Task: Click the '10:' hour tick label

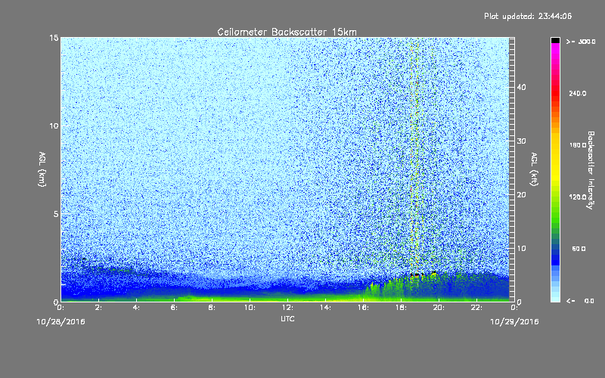Action: point(250,308)
